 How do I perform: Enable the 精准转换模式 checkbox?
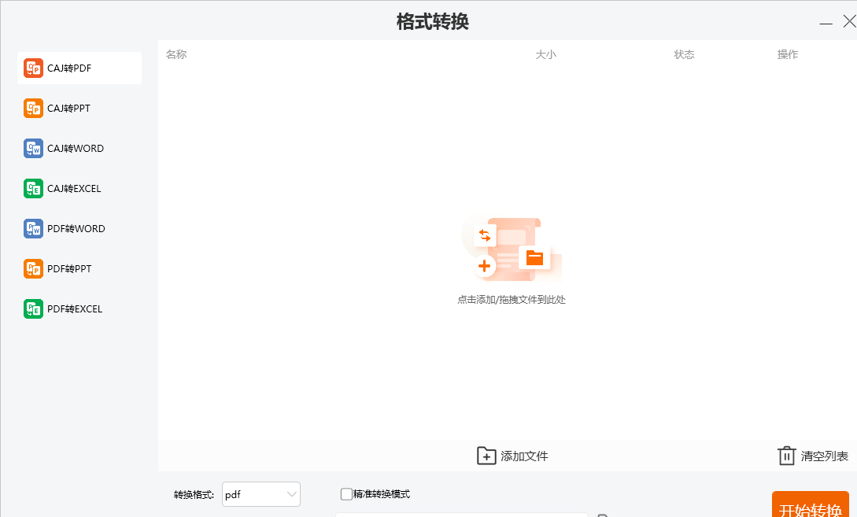(x=346, y=494)
